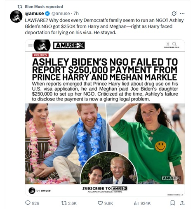Click the AMUSE-X logo banner

pos(69,45)
